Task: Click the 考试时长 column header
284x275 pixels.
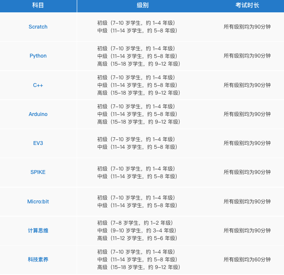Action: [247, 5]
